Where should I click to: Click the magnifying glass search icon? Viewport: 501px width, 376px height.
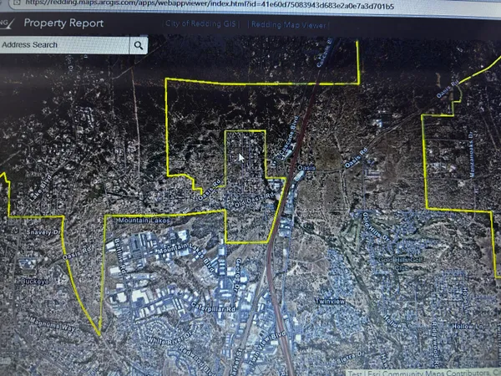139,45
